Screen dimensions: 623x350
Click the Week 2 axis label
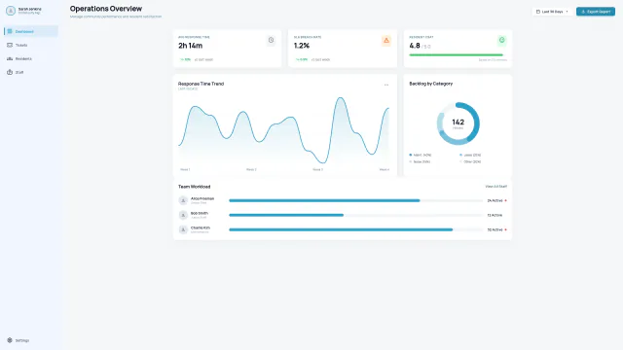click(251, 169)
